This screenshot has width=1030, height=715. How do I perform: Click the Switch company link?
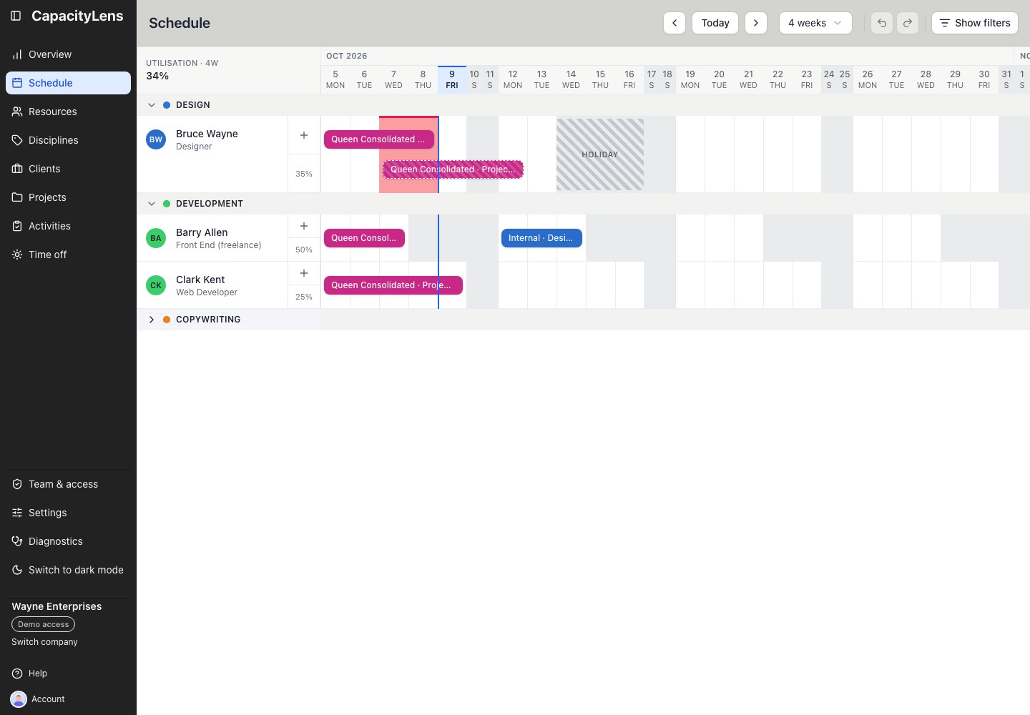pyautogui.click(x=44, y=642)
